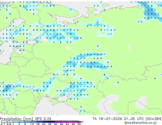The height and width of the screenshot is (125, 162).
Task: Pick the 5 to 10 mm legend swatch
Action: [x=28, y=122]
